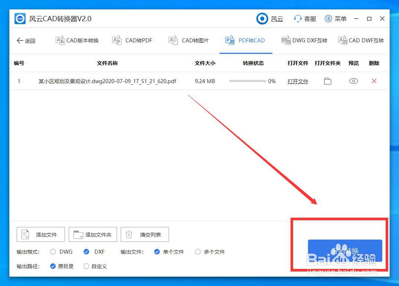Preview the file using the eye icon
The width and height of the screenshot is (399, 286).
pyautogui.click(x=353, y=81)
